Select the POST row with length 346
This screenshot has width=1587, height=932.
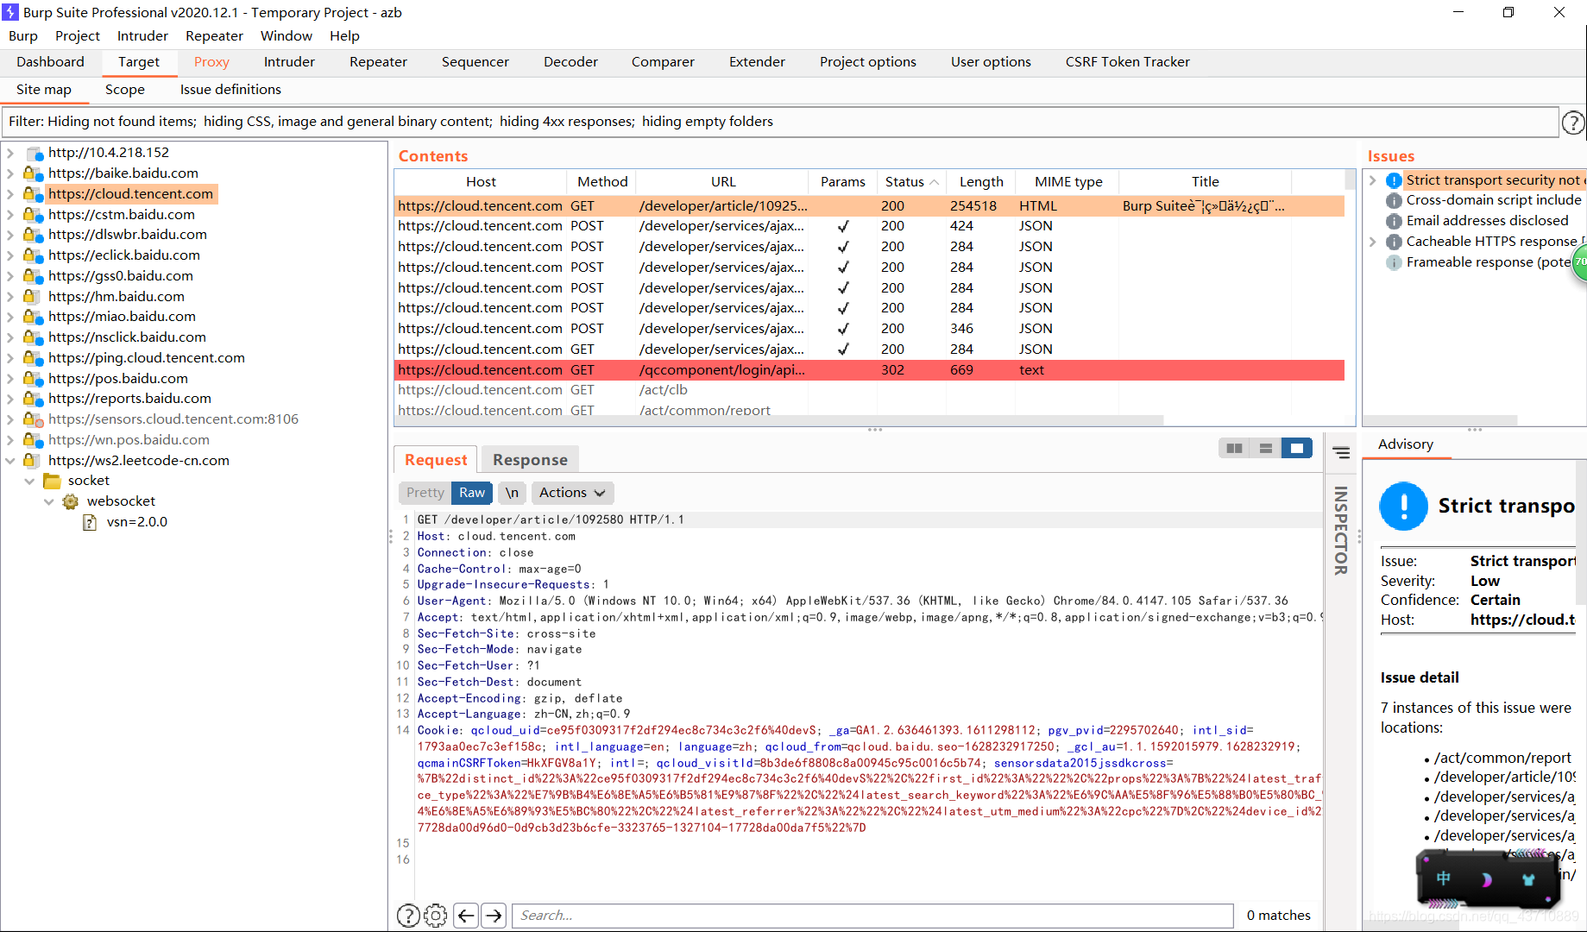[870, 329]
